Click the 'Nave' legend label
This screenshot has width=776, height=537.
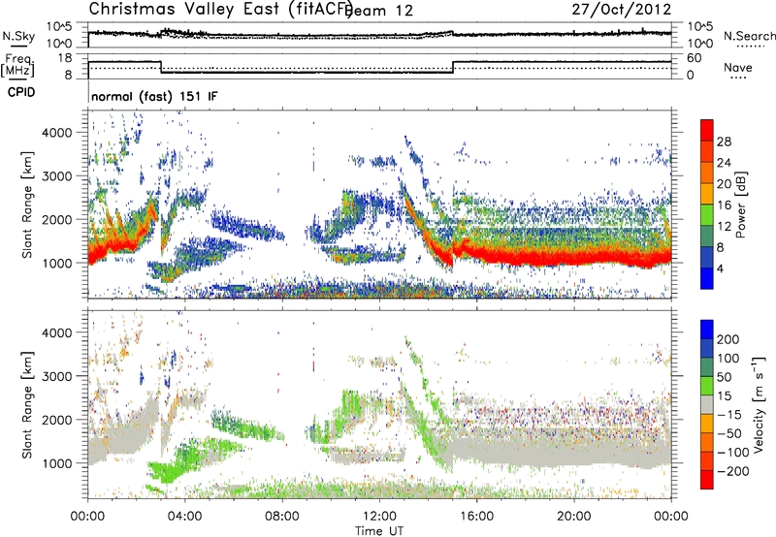click(x=738, y=67)
